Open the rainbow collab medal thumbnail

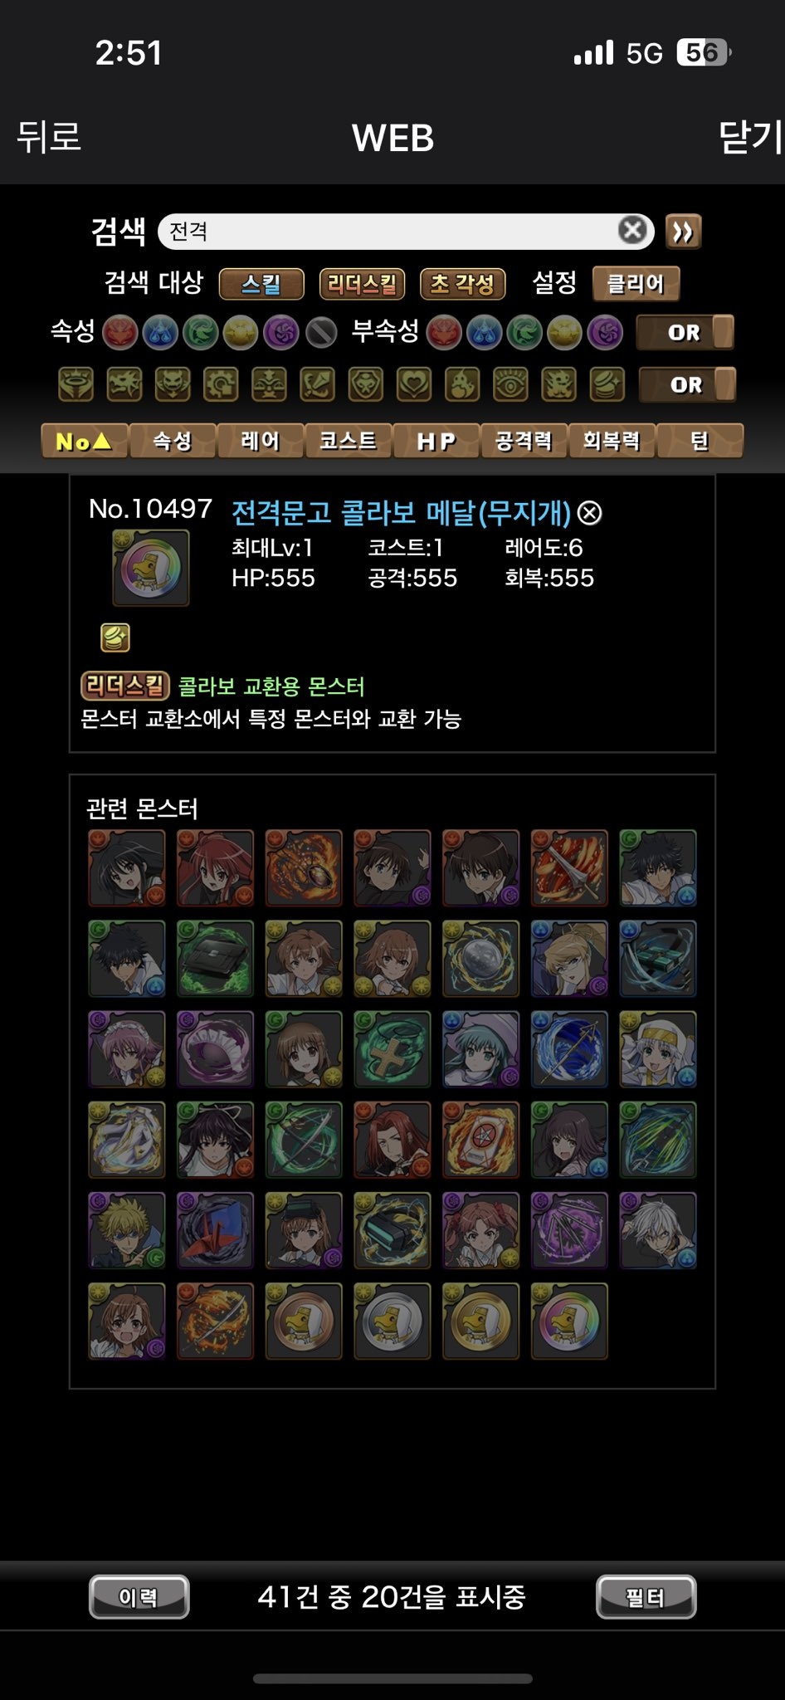[x=569, y=1321]
